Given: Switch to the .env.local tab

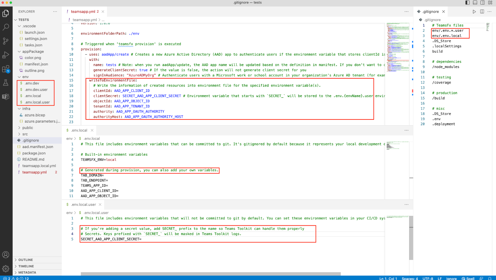Looking at the screenshot, I should pyautogui.click(x=79, y=130).
